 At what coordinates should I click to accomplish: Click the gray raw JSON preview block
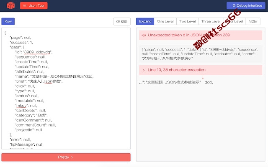(201, 54)
